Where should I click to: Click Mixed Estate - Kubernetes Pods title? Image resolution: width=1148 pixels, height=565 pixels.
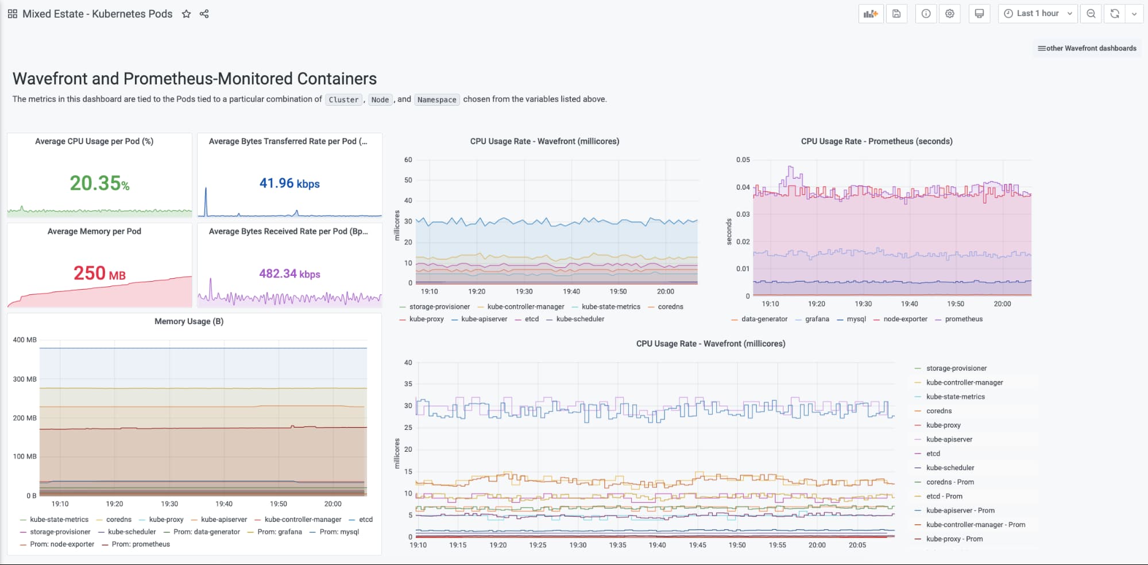click(x=98, y=14)
